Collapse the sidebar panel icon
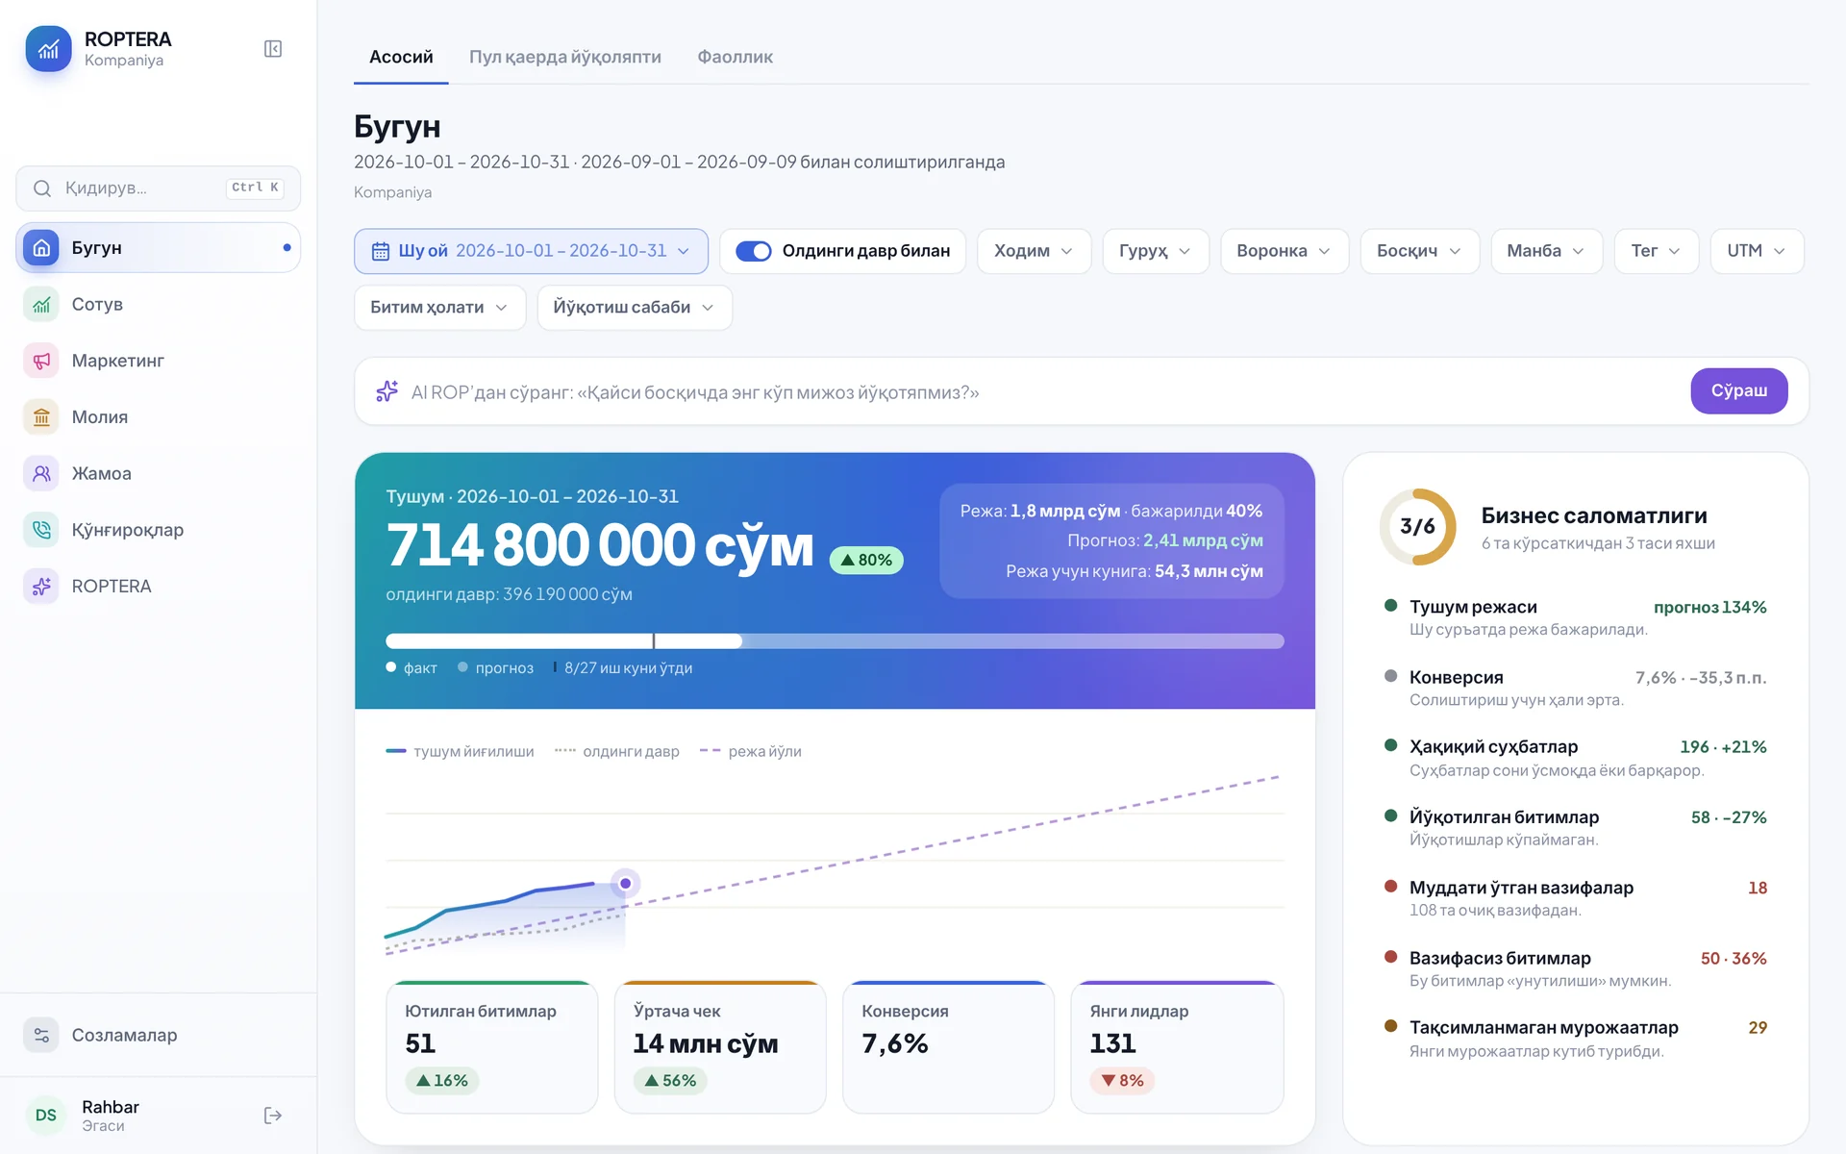 tap(273, 49)
